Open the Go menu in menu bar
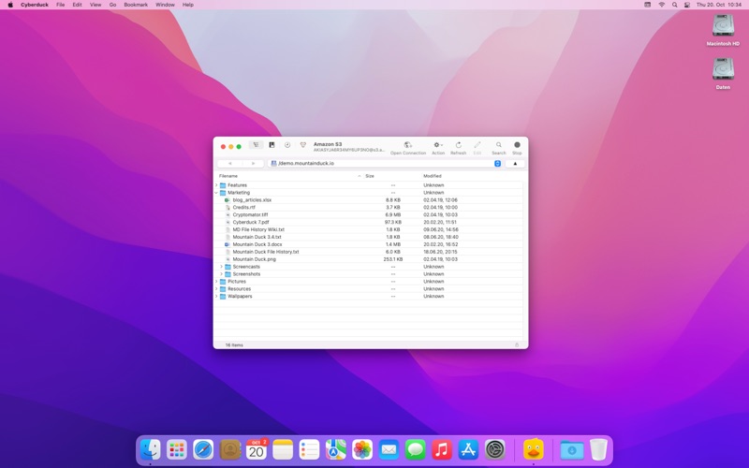This screenshot has width=749, height=468. tap(113, 5)
